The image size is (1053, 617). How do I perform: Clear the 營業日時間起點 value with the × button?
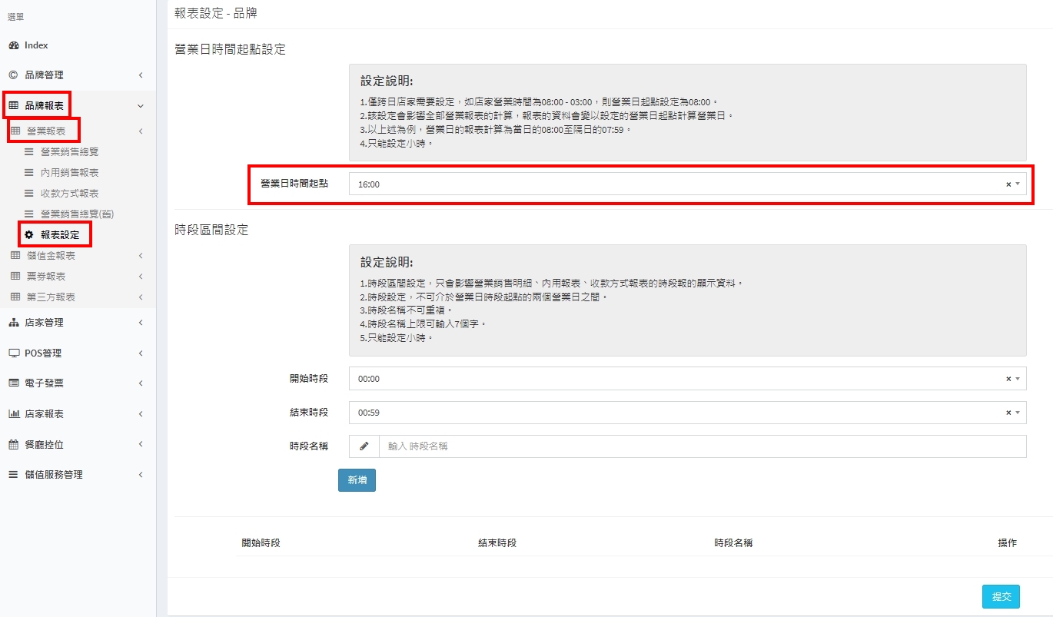(1008, 184)
